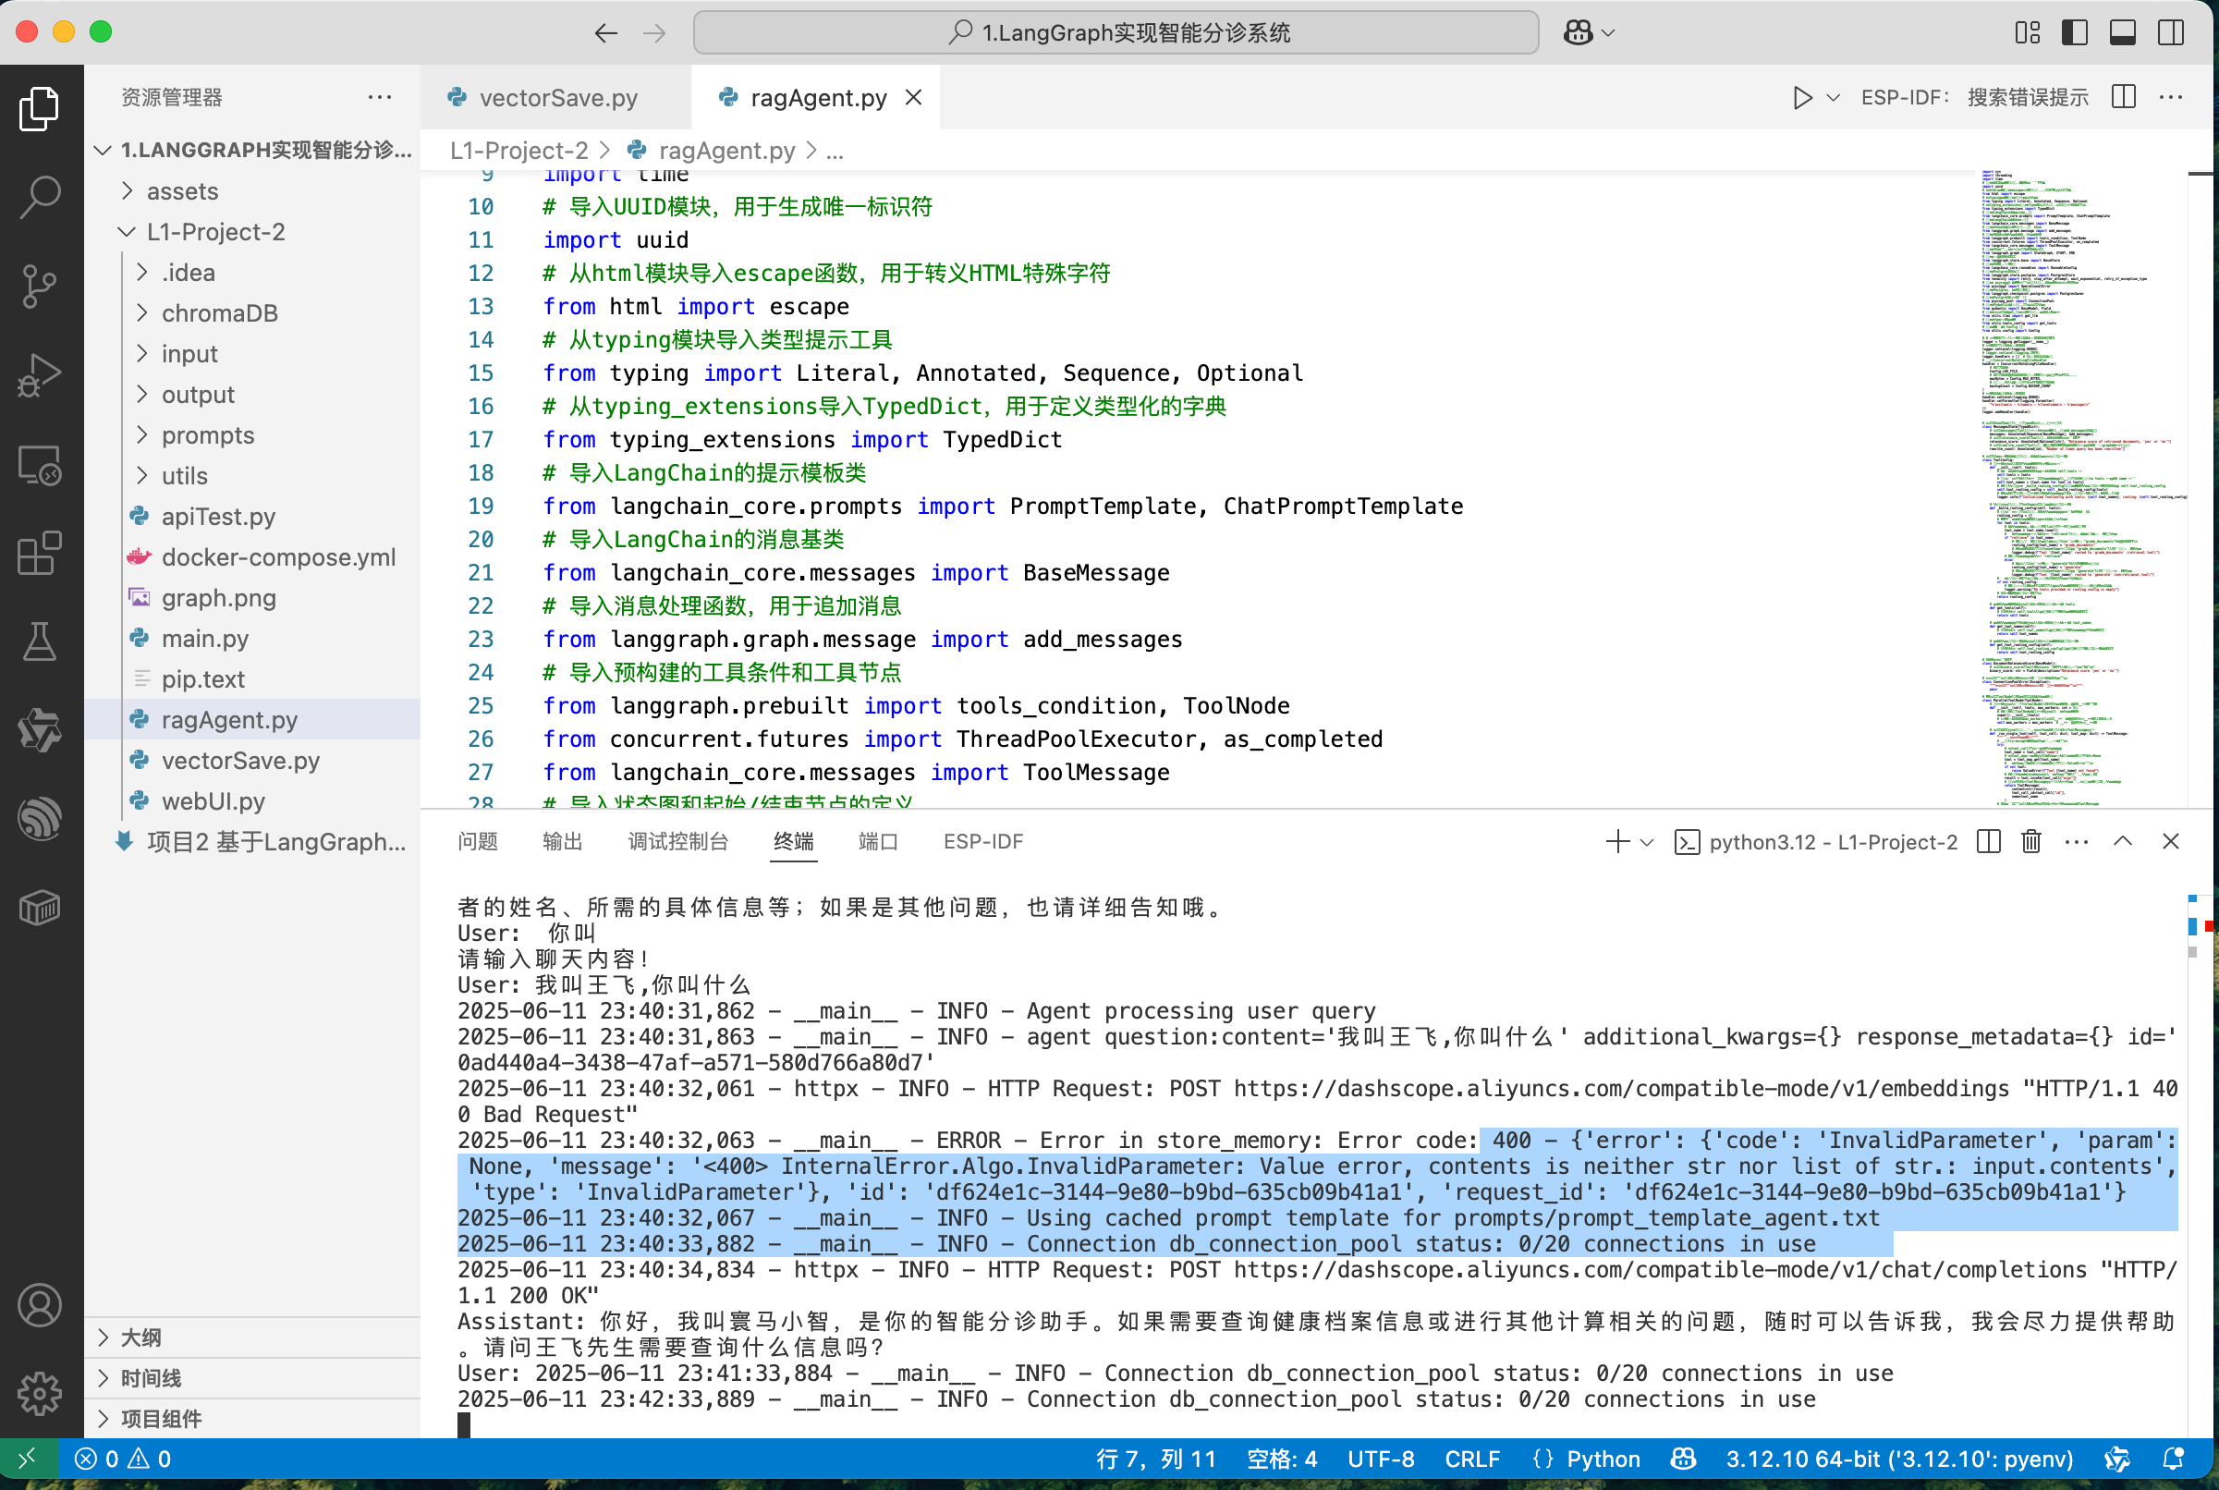Open Run and Debug view
2219x1490 pixels.
(x=40, y=374)
